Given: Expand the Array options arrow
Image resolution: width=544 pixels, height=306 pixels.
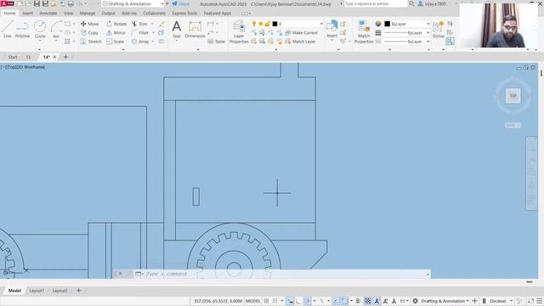Looking at the screenshot, I should 153,42.
